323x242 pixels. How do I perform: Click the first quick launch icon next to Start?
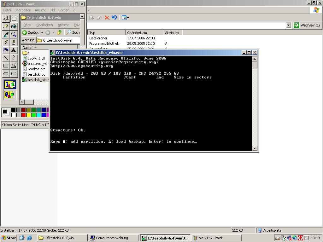tap(22, 238)
